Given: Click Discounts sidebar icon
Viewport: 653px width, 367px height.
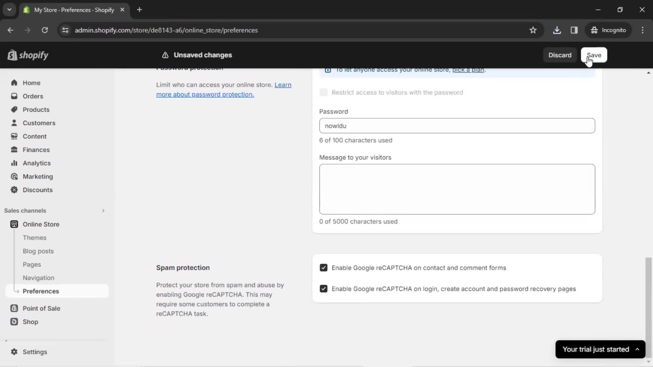Looking at the screenshot, I should (x=14, y=190).
